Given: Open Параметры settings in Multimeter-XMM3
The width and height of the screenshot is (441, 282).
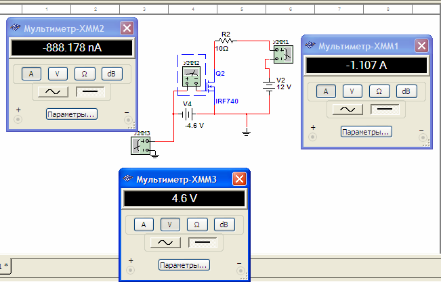Looking at the screenshot, I should coord(184,265).
